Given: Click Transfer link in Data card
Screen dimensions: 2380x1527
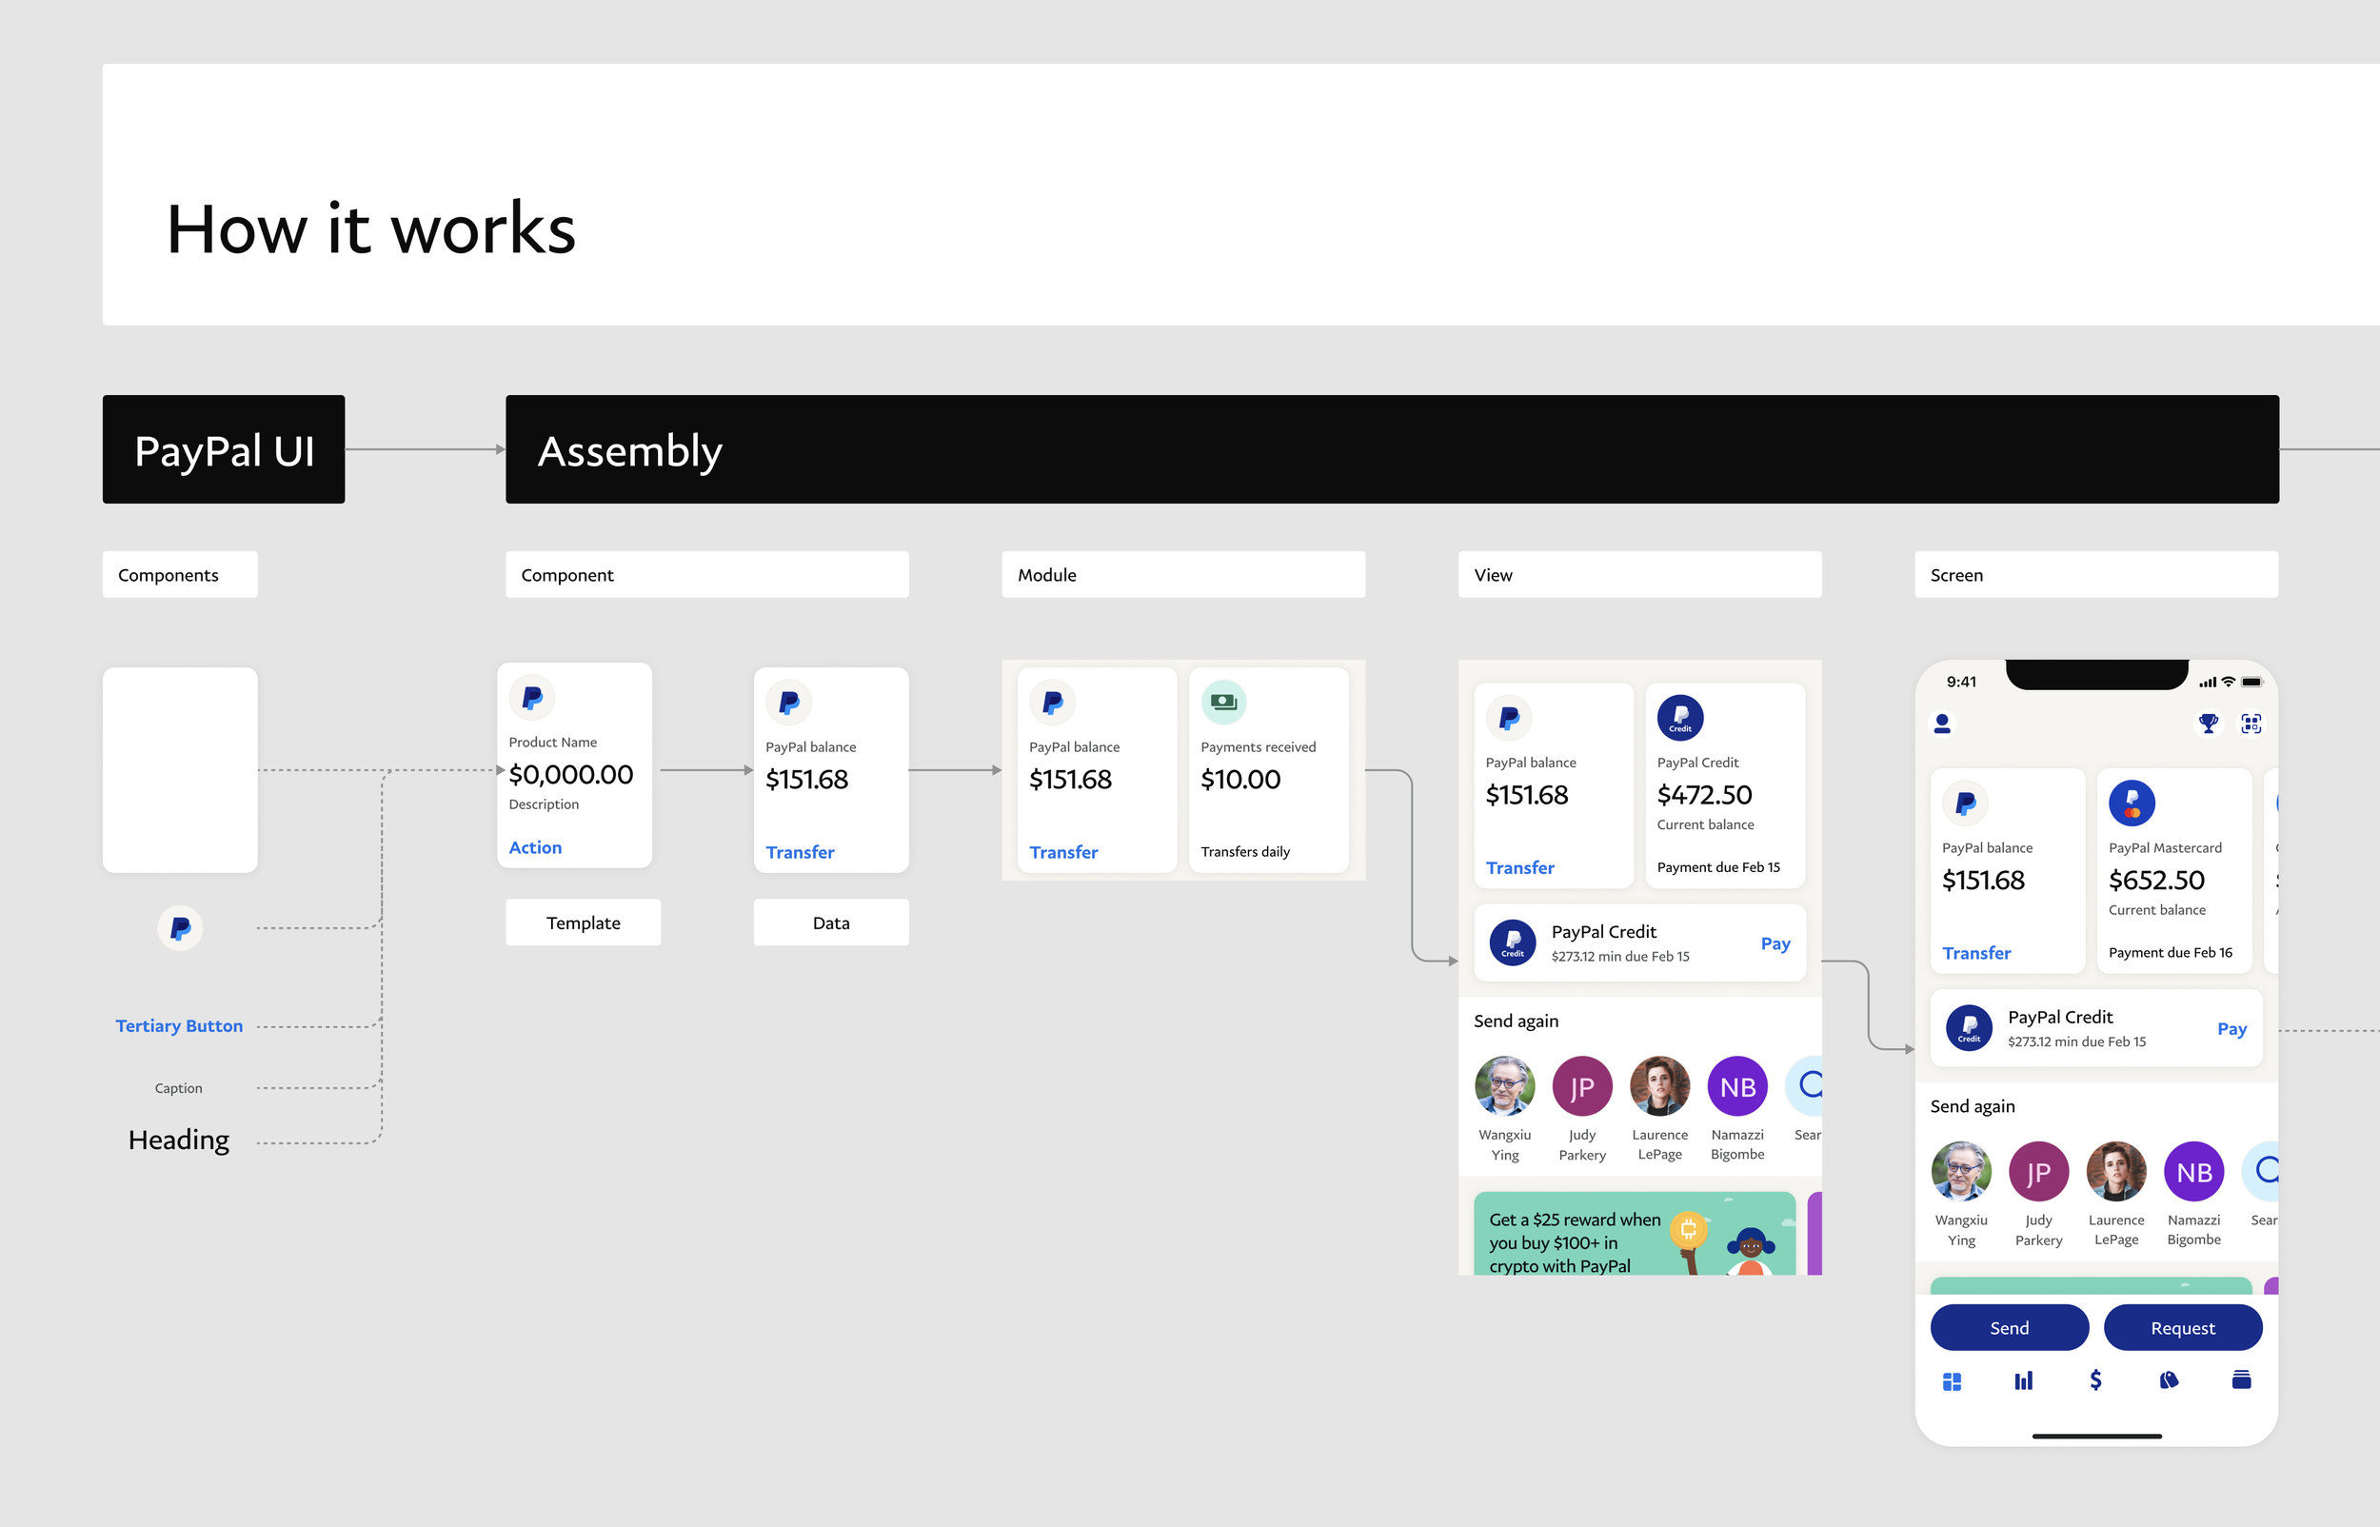Looking at the screenshot, I should click(x=799, y=853).
